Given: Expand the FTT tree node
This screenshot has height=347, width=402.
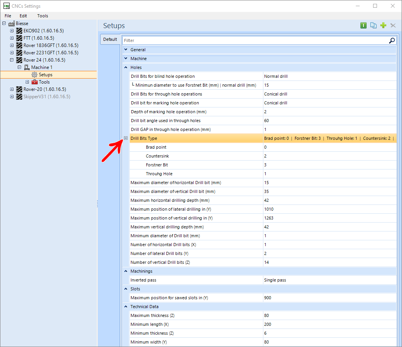Looking at the screenshot, I should (x=12, y=38).
